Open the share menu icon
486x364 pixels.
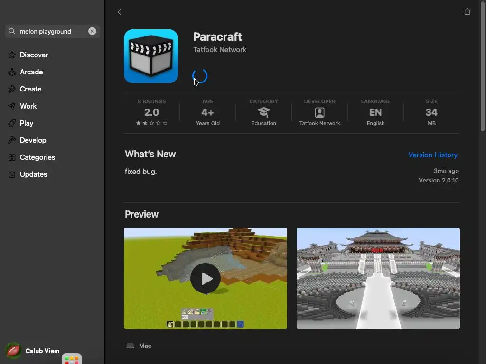tap(467, 12)
